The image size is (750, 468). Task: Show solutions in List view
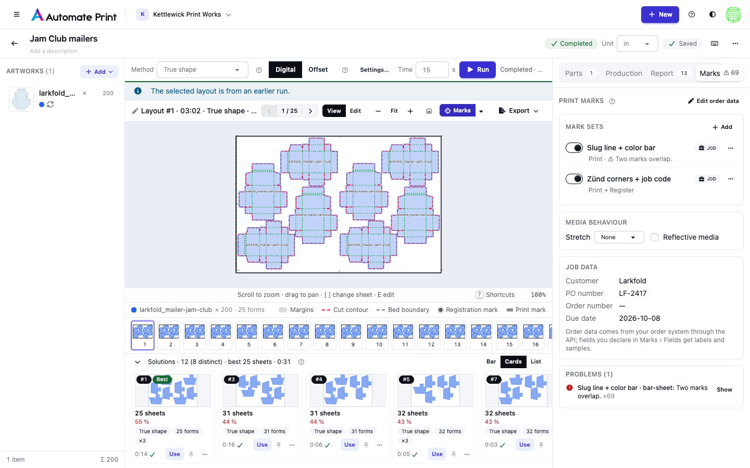click(536, 361)
